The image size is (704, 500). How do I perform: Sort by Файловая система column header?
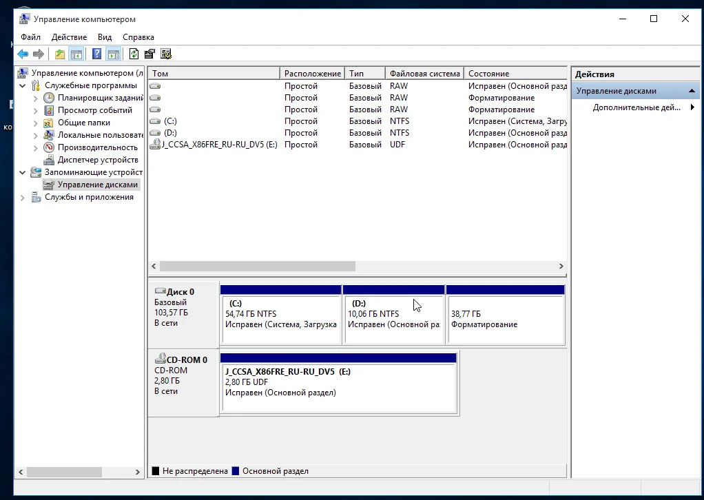(424, 74)
